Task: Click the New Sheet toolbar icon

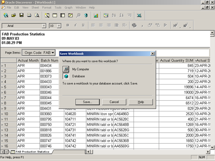Action: pyautogui.click(x=47, y=15)
